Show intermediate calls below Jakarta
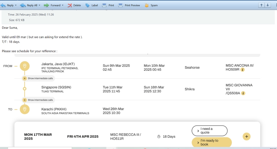Viewport: 277px width, 149px height. tap(38, 78)
